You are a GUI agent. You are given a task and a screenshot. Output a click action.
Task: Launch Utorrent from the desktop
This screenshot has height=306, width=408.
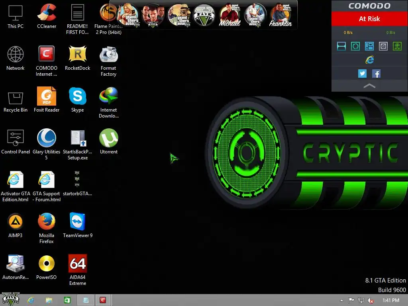click(x=109, y=142)
